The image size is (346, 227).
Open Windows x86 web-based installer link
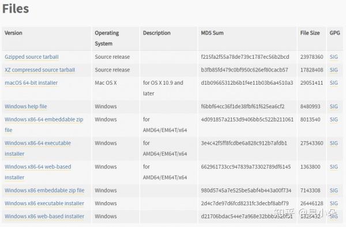click(44, 217)
